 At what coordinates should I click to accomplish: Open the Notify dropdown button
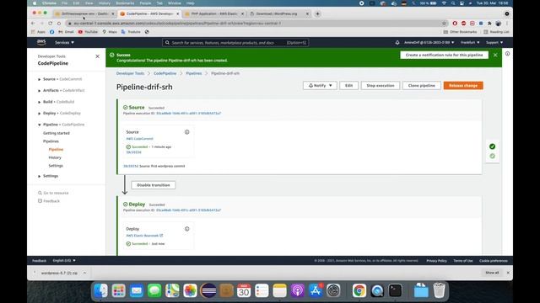[320, 86]
